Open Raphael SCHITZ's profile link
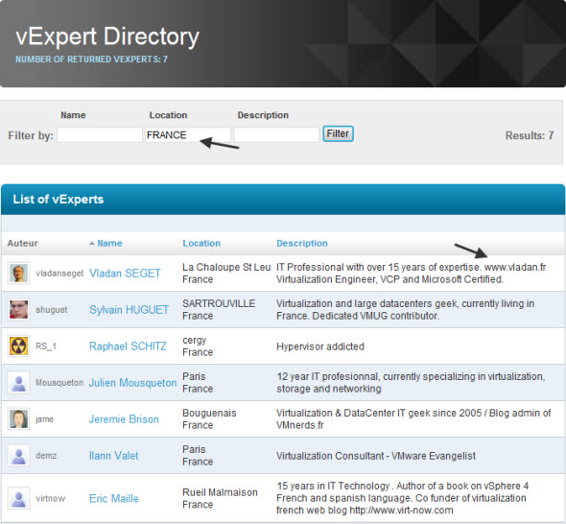This screenshot has height=524, width=566. coord(128,346)
